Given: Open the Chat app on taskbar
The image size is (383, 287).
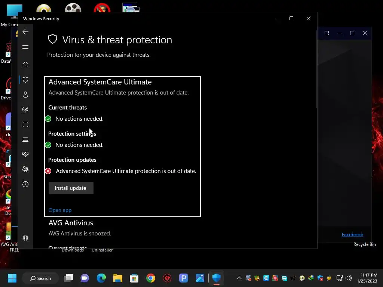Looking at the screenshot, I should click(x=85, y=278).
